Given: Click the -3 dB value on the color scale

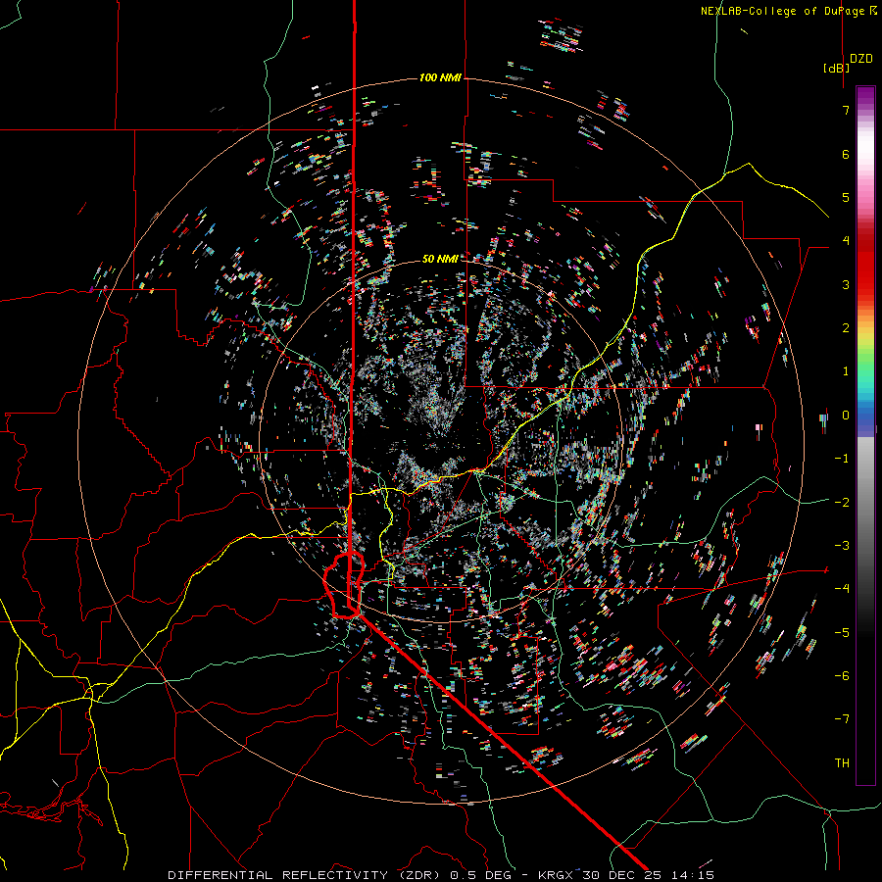Looking at the screenshot, I should click(x=842, y=546).
